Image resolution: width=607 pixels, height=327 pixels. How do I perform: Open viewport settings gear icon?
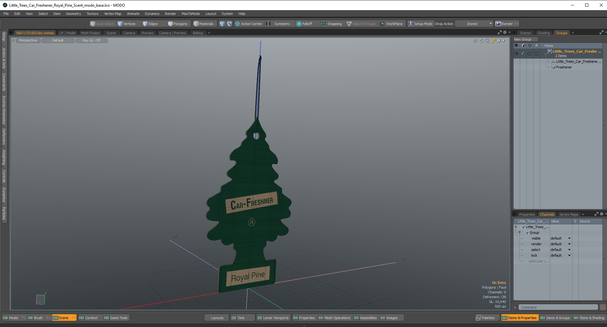[x=499, y=41]
